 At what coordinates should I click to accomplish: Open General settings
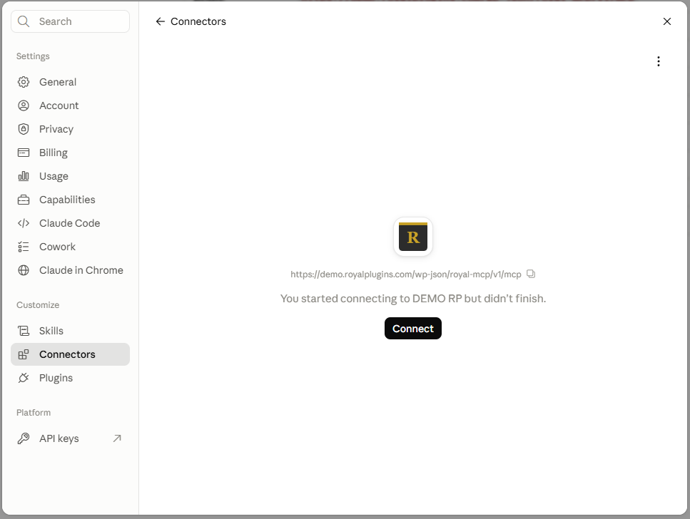tap(71, 82)
